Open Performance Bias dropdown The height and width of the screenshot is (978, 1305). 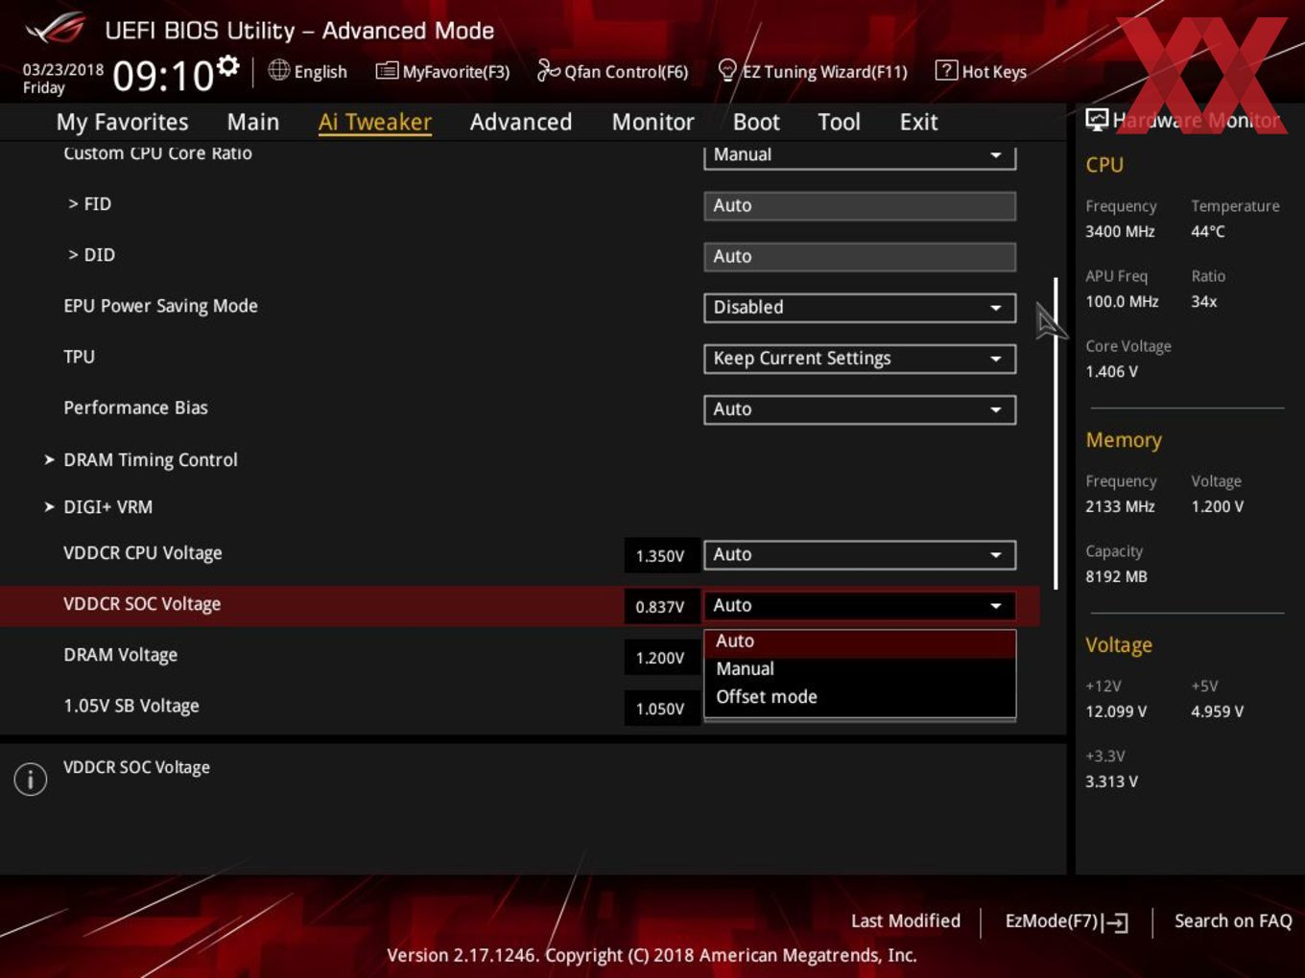(x=860, y=409)
